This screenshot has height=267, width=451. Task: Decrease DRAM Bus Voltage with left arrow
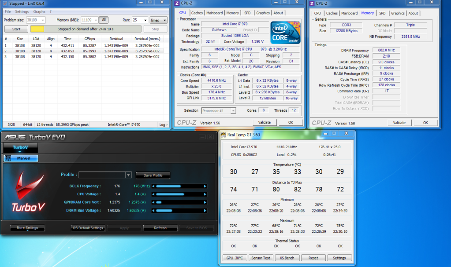(153, 211)
